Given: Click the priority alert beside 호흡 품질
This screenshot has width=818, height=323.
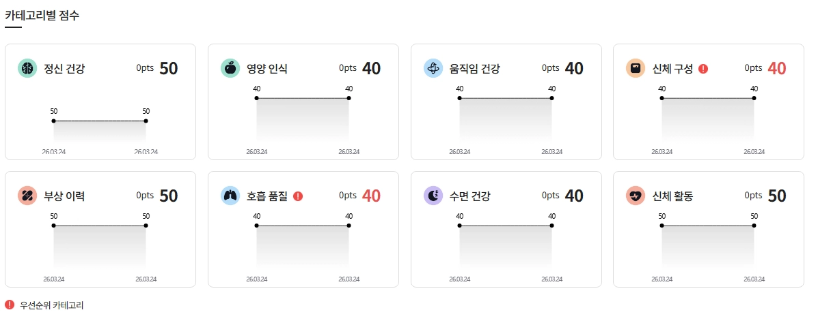Looking at the screenshot, I should pyautogui.click(x=298, y=196).
